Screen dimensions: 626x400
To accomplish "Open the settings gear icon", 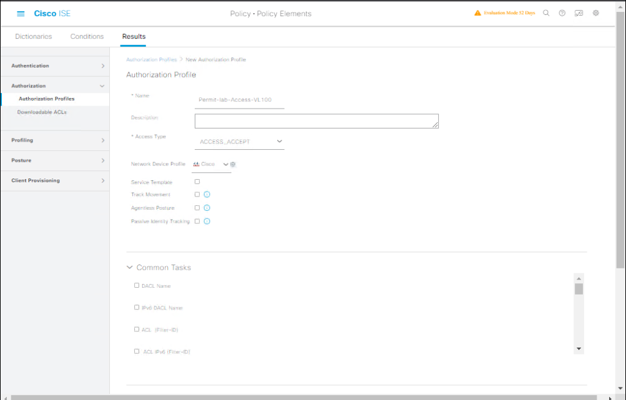I will [x=595, y=12].
